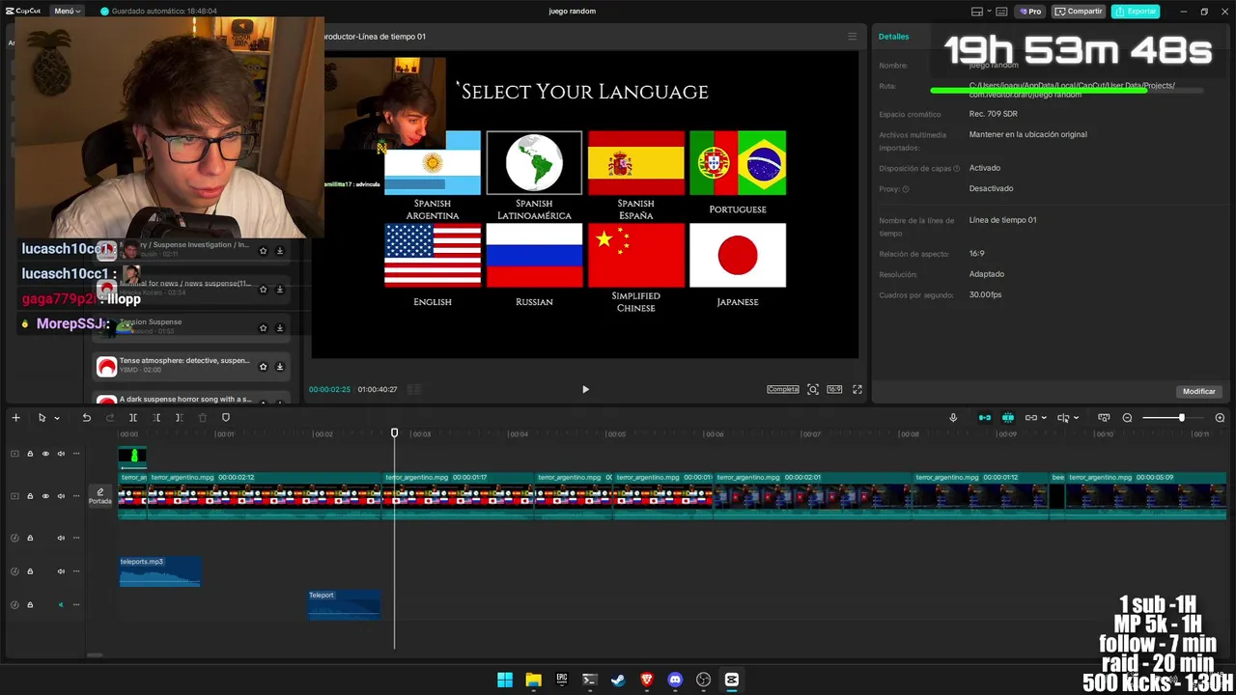Toggle the auto snapping icon
This screenshot has width=1236, height=695.
pyautogui.click(x=1007, y=418)
